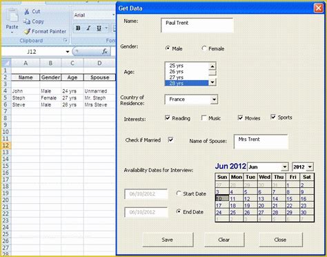Click the Save button

tap(168, 240)
